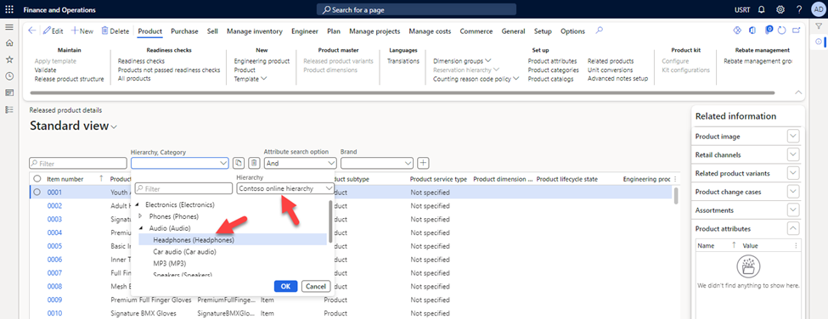This screenshot has height=319, width=828.
Task: Expand the Related product variants section
Action: pyautogui.click(x=792, y=173)
